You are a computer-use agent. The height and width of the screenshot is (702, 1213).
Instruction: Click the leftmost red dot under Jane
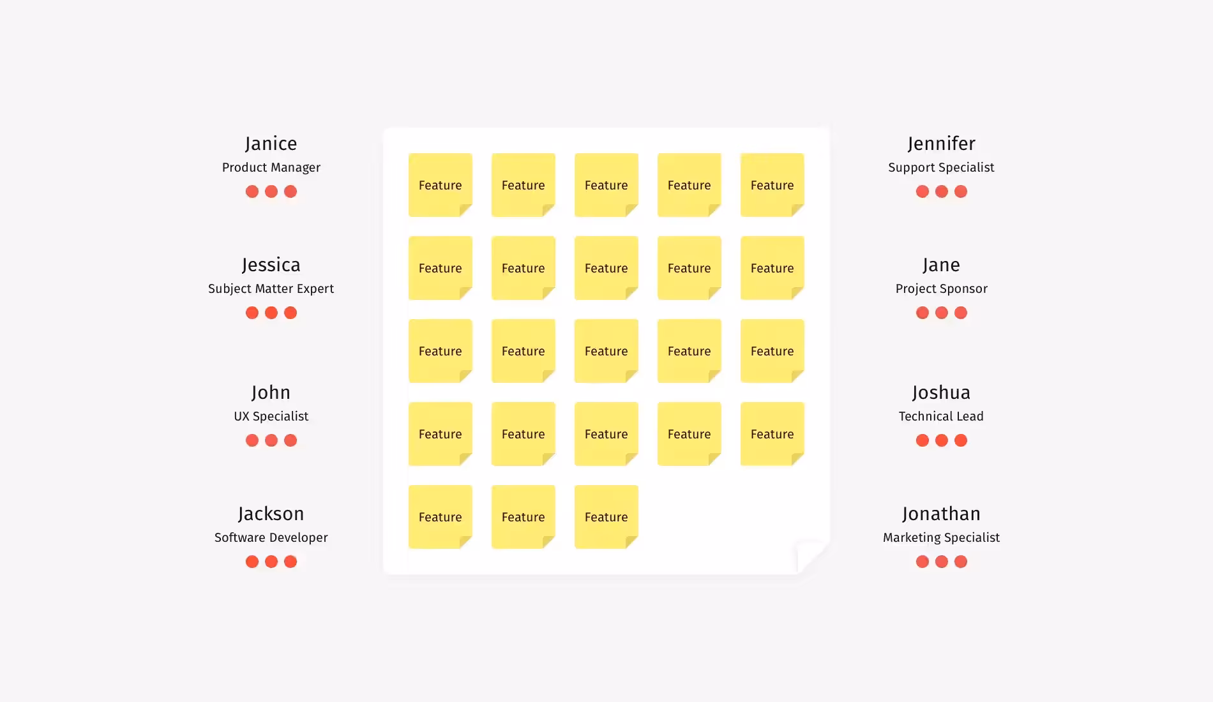click(x=923, y=313)
